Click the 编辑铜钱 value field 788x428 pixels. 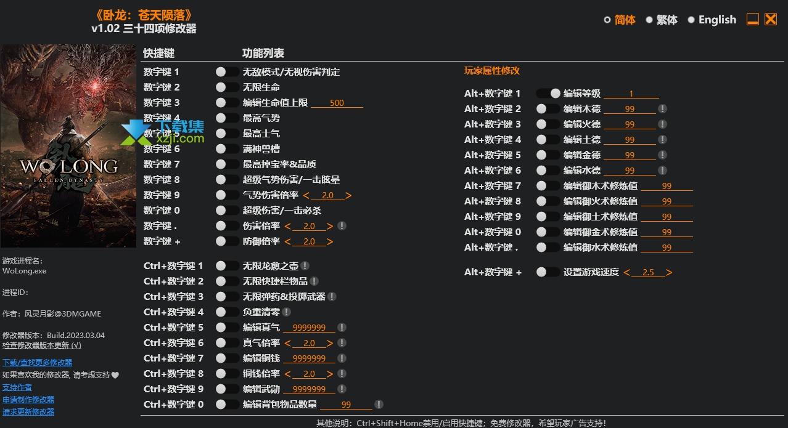coord(309,358)
